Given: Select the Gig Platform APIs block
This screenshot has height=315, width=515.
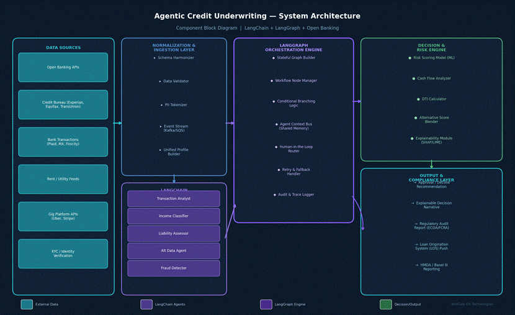Looking at the screenshot, I should (x=63, y=216).
